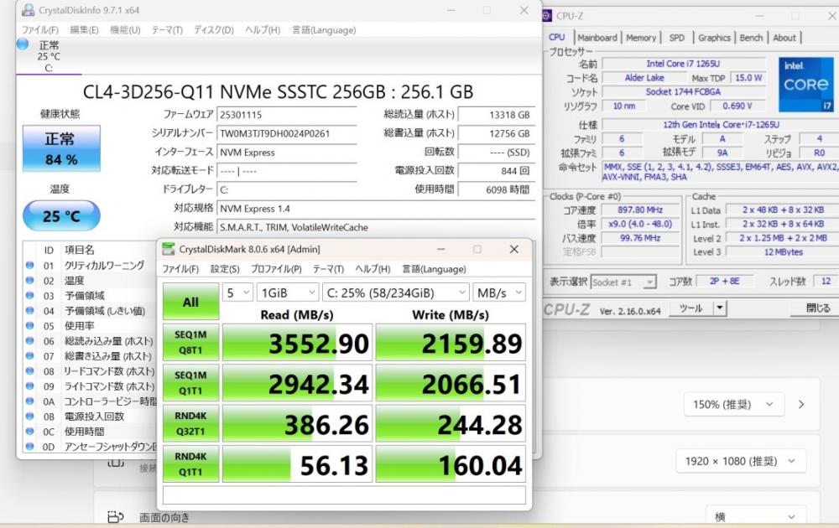Open the drive selector showing C: 25%
The image size is (839, 528).
click(395, 292)
